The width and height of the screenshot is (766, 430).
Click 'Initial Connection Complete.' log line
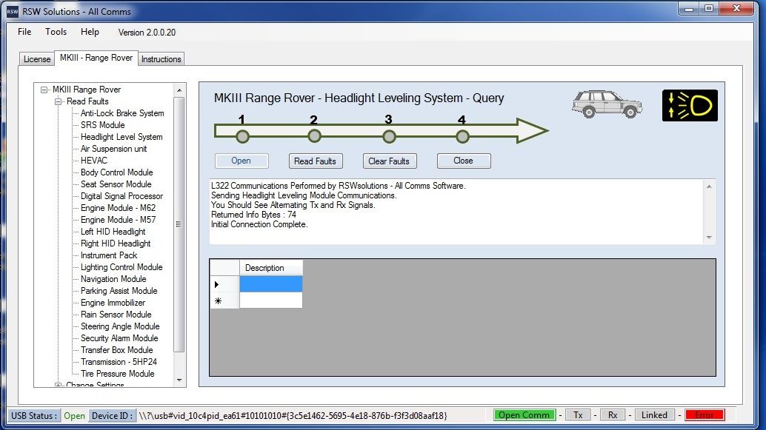click(259, 224)
